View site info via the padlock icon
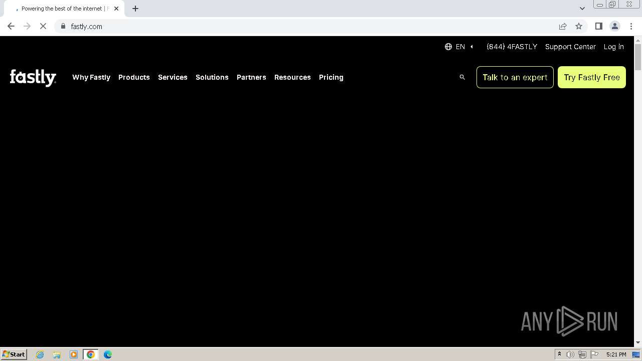The height and width of the screenshot is (361, 642). pyautogui.click(x=63, y=26)
